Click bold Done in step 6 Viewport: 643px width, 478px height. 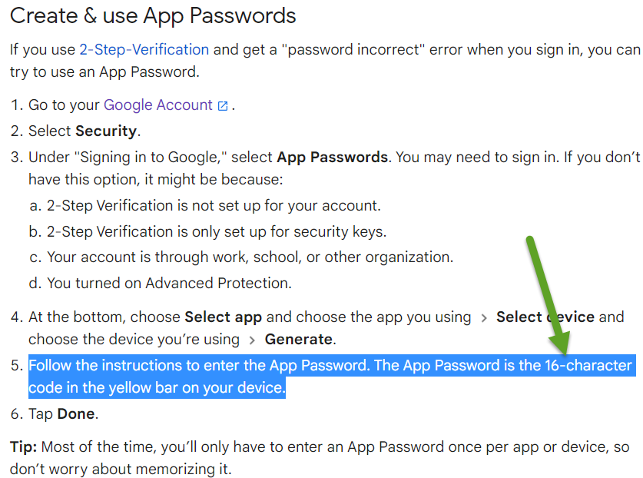click(76, 413)
